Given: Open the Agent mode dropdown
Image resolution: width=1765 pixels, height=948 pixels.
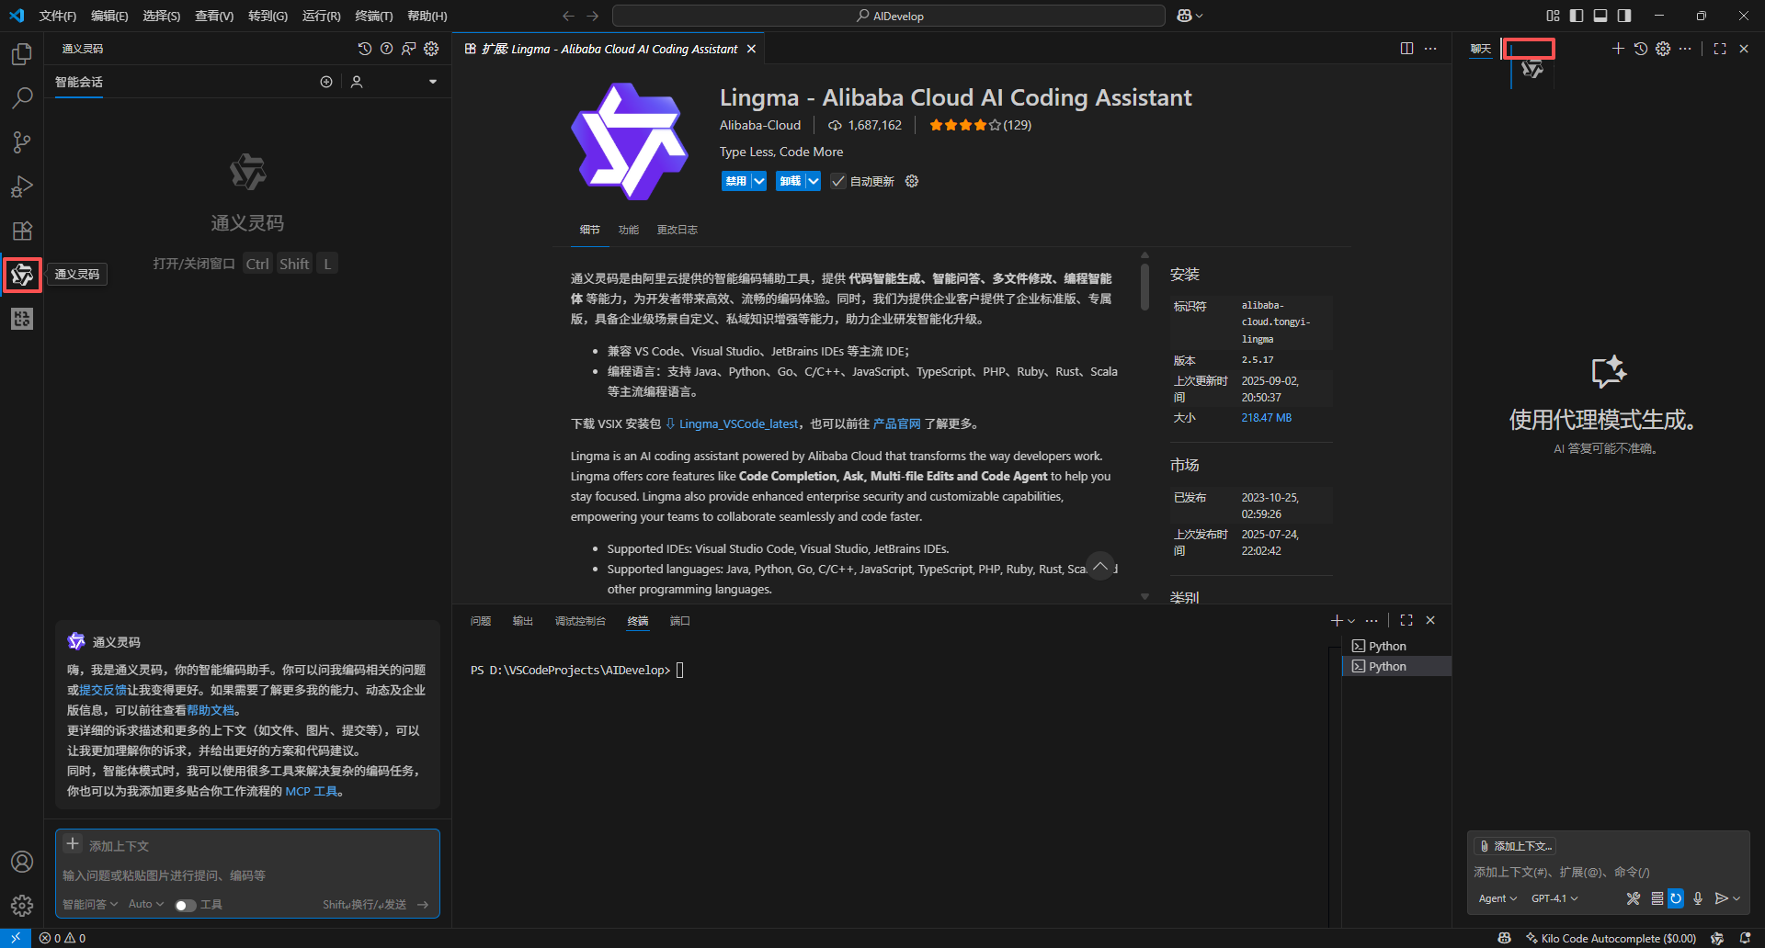Looking at the screenshot, I should [x=1497, y=898].
